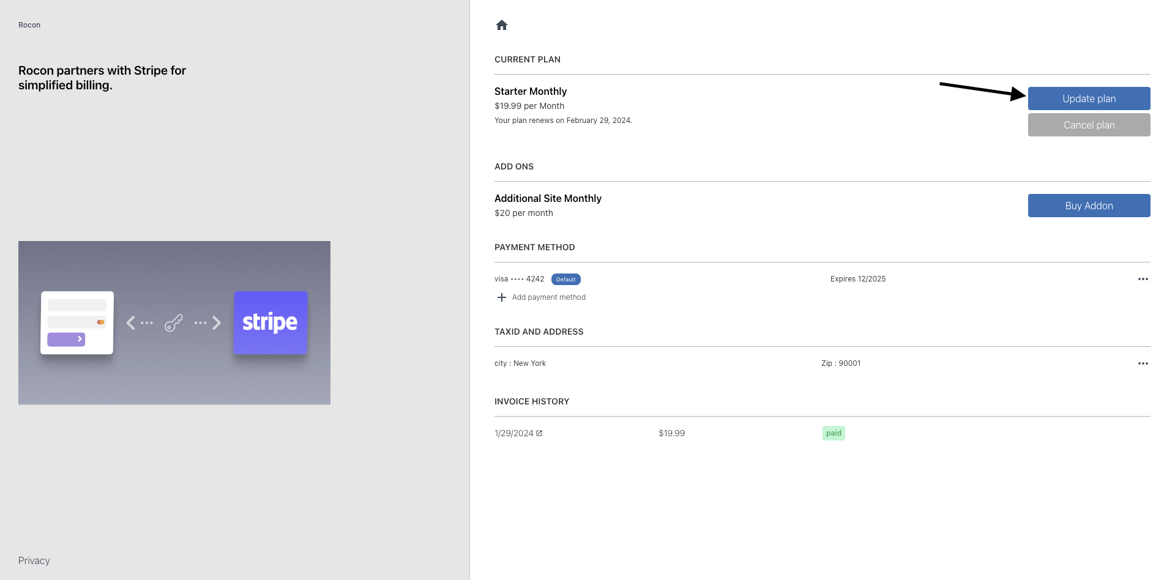Click the city New York address entry
Viewport: 1175px width, 580px height.
pos(520,363)
